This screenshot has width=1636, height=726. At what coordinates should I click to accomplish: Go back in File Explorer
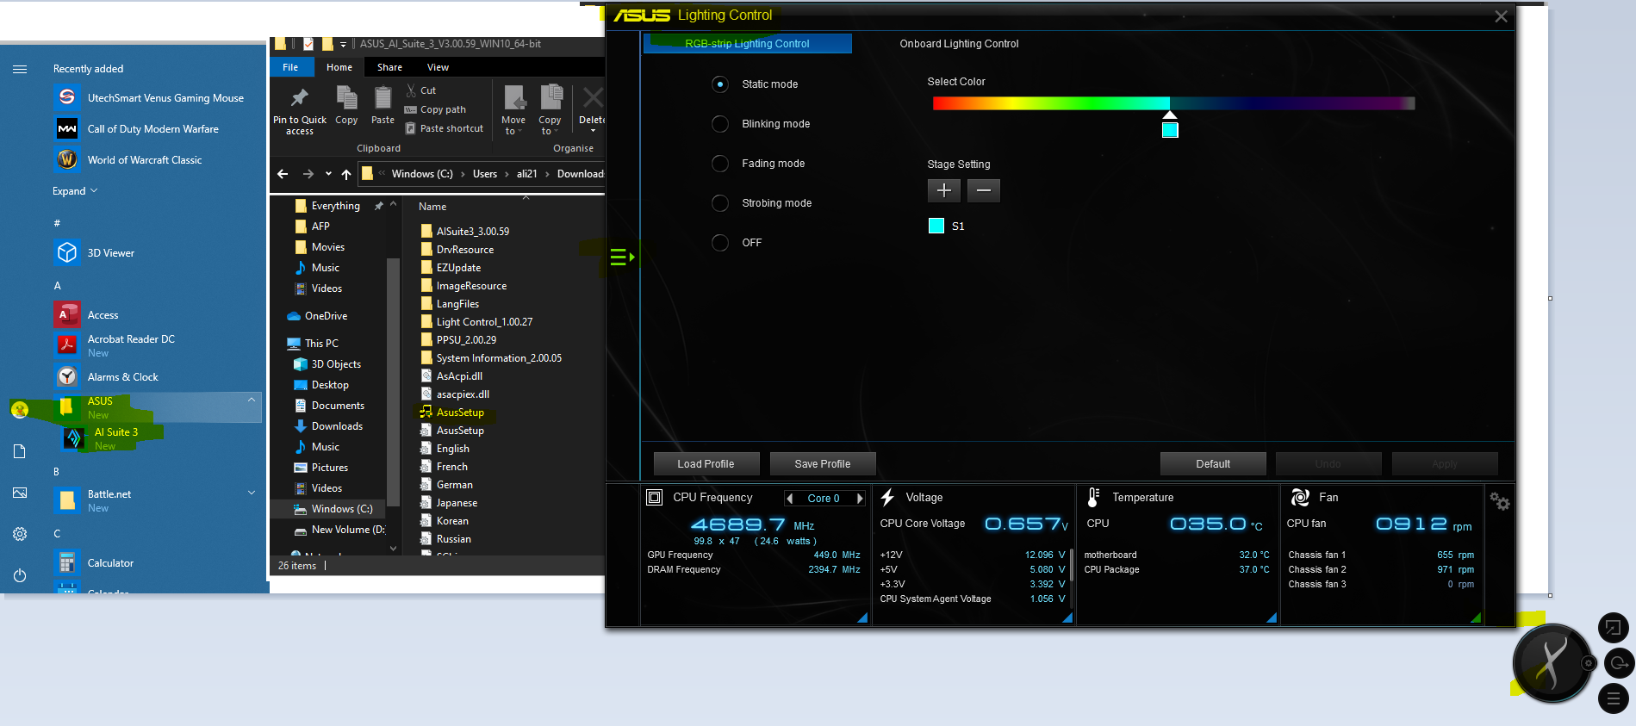click(x=283, y=174)
